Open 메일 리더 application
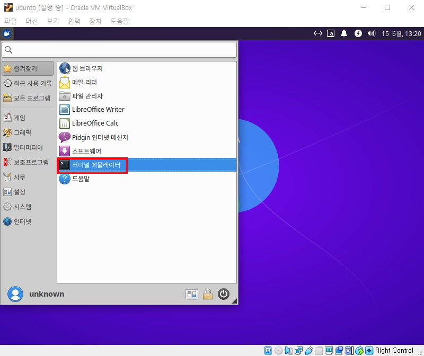This screenshot has width=424, height=356. tap(147, 82)
